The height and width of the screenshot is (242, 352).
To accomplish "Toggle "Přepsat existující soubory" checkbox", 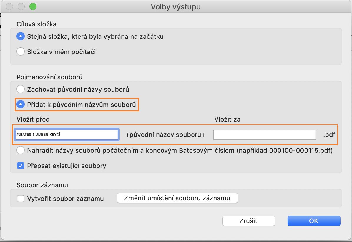I will pyautogui.click(x=21, y=166).
